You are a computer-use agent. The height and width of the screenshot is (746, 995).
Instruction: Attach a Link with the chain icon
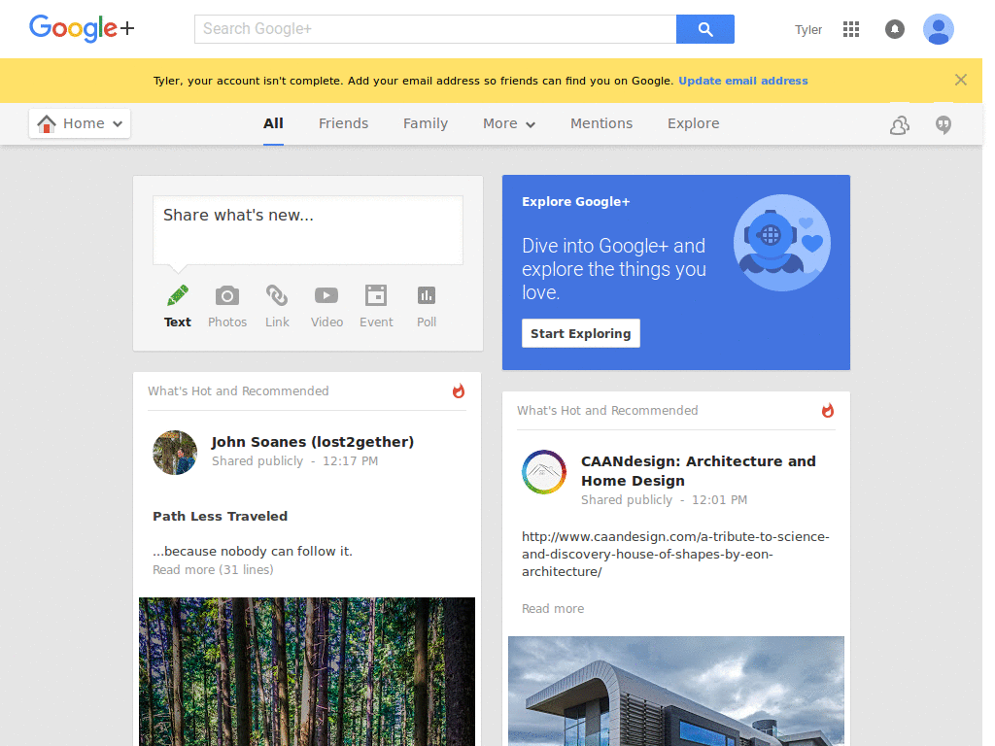click(x=277, y=306)
